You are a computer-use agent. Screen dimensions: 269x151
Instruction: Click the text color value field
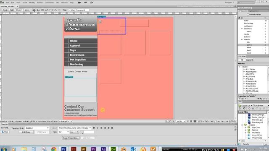click(89, 132)
